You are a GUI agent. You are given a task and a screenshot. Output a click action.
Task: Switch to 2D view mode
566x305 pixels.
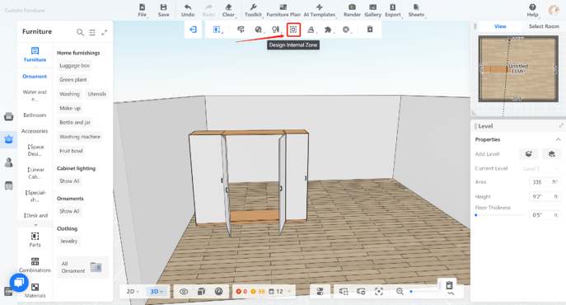pyautogui.click(x=133, y=292)
